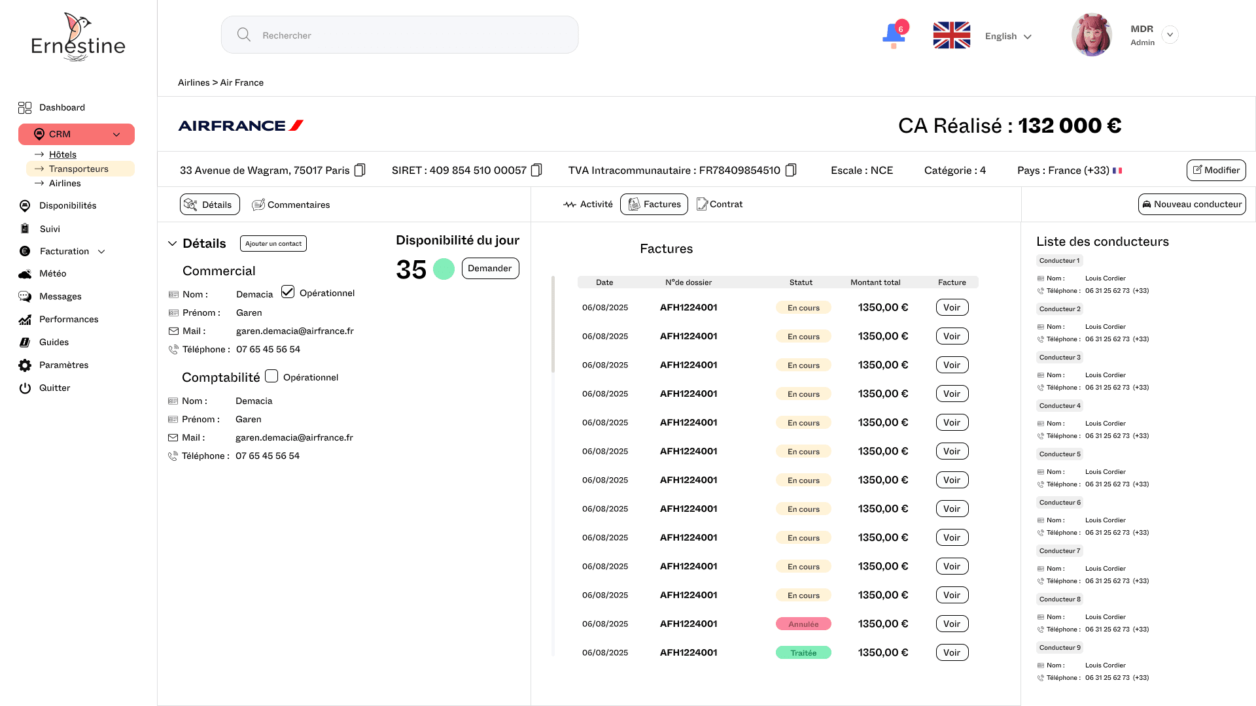Screen dimensions: 1256x706
Task: Click the notification bell icon
Action: point(894,34)
